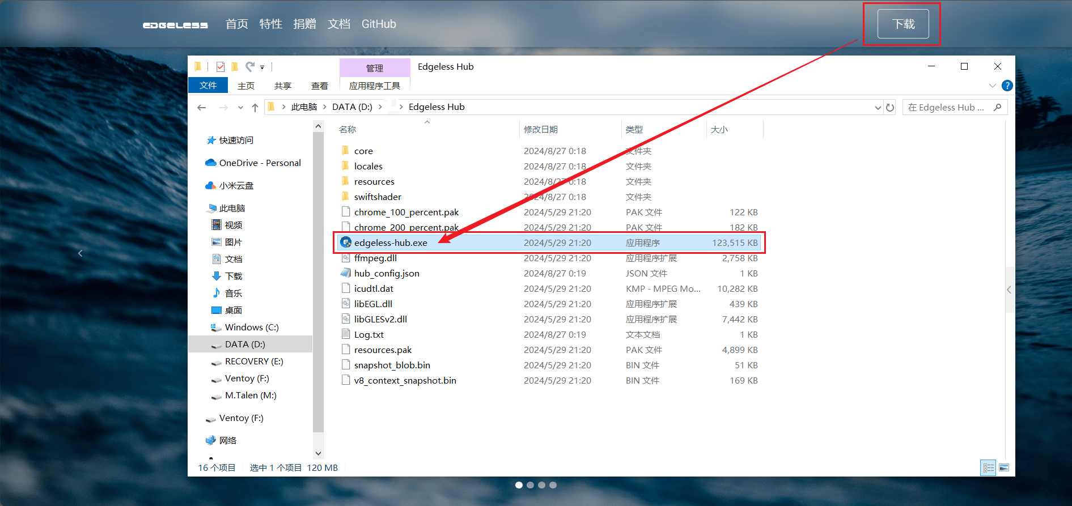Click the 下载 button on the website
The height and width of the screenshot is (506, 1072).
(x=903, y=24)
